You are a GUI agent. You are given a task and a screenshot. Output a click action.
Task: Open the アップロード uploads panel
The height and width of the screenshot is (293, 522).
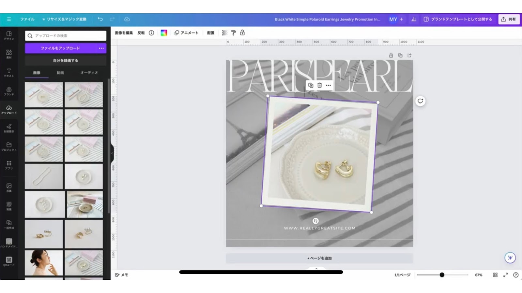[x=9, y=110]
